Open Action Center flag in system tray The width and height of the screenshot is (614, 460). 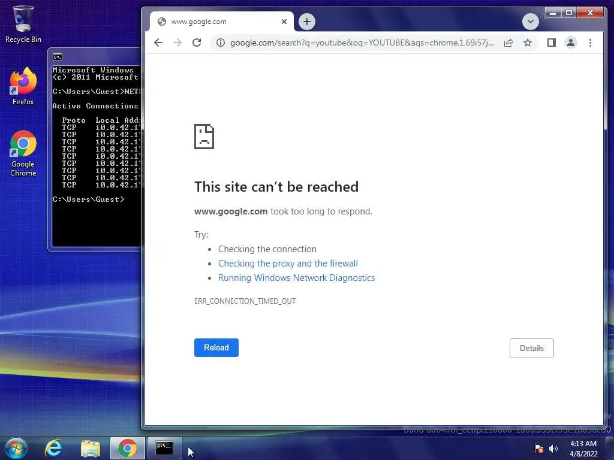(539, 449)
